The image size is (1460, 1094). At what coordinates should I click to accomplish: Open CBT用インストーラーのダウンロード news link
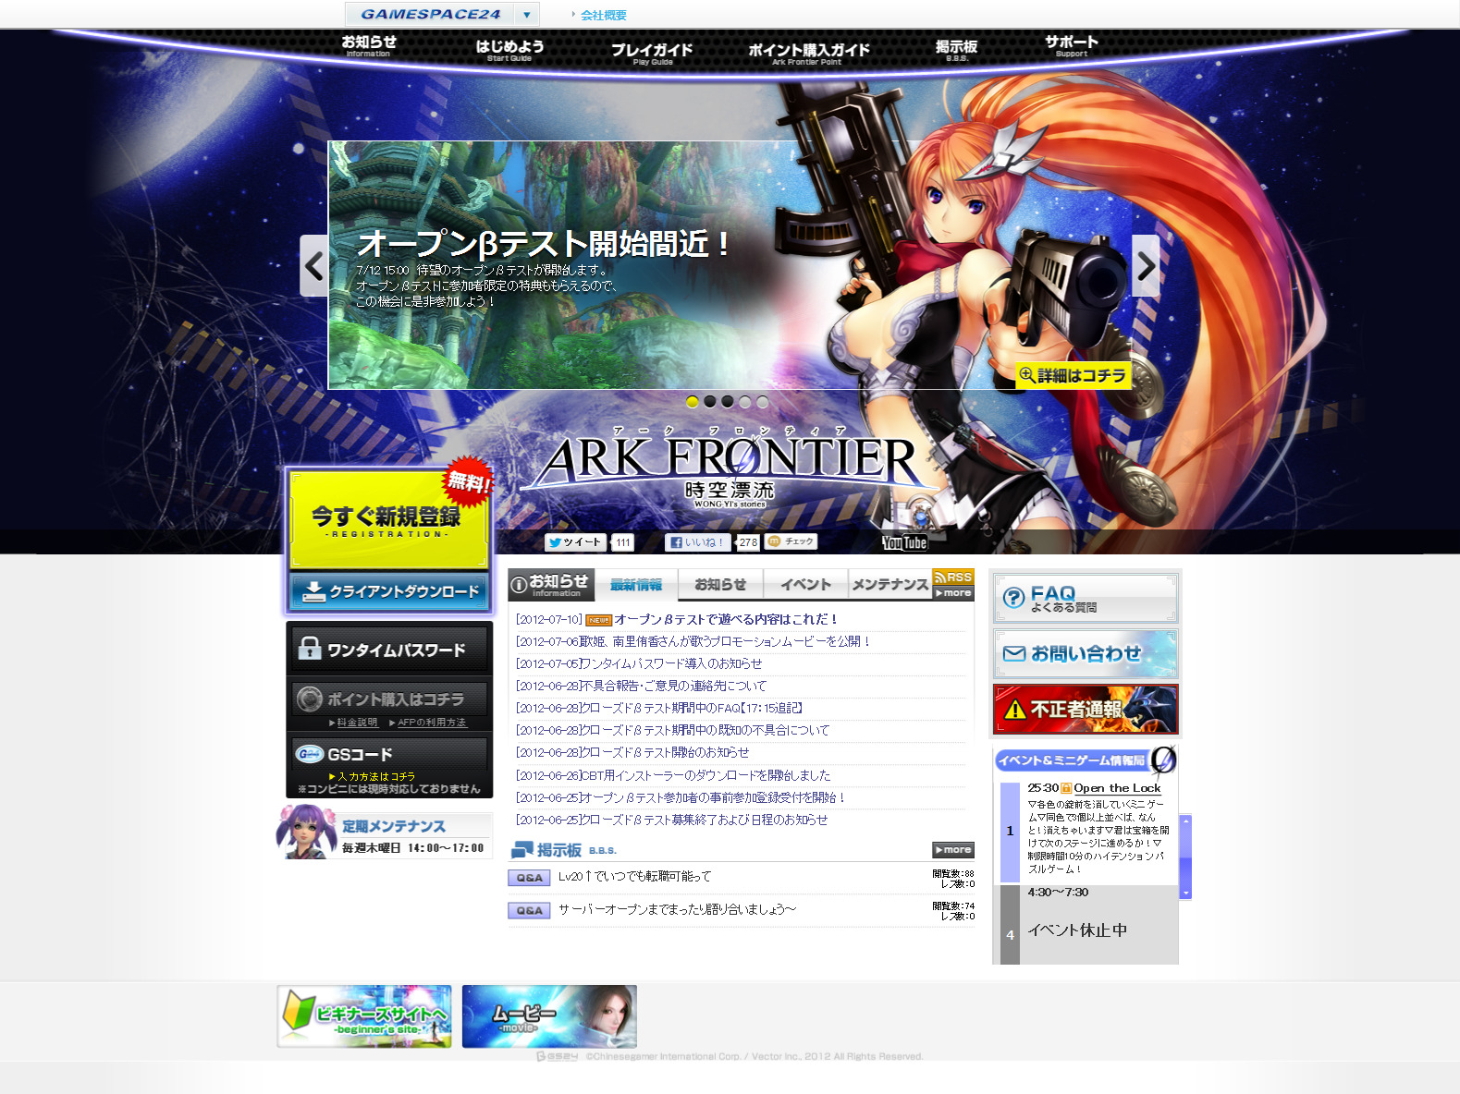point(705,775)
